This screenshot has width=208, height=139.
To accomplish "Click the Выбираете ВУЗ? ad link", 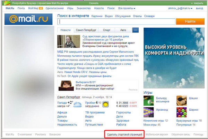I will (x=86, y=82).
